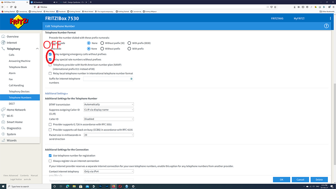
Task: Go back with the browser back arrow
Action: point(2,7)
